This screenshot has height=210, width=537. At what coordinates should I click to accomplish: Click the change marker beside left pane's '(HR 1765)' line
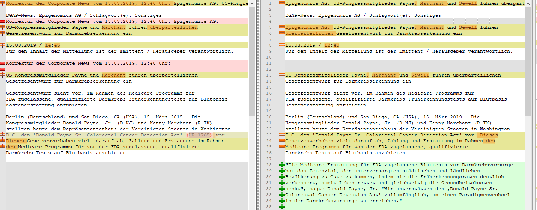click(3, 135)
